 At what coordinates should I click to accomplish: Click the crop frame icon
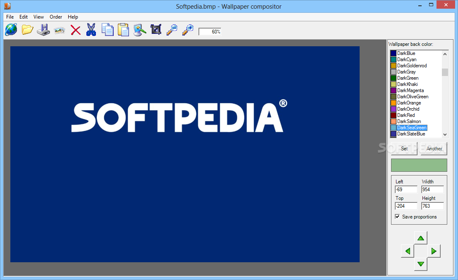point(156,29)
